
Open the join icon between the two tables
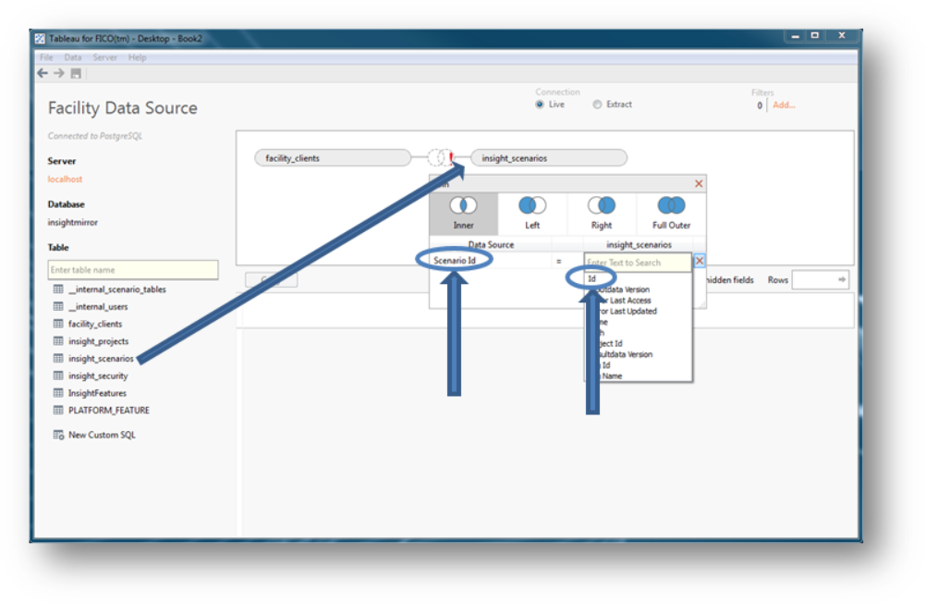(441, 158)
